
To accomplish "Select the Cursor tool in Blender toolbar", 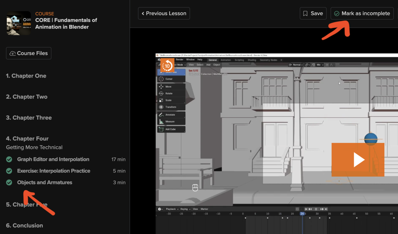I will tap(161, 79).
